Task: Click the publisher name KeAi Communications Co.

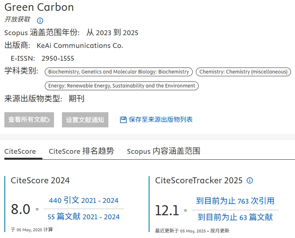Action: point(80,46)
